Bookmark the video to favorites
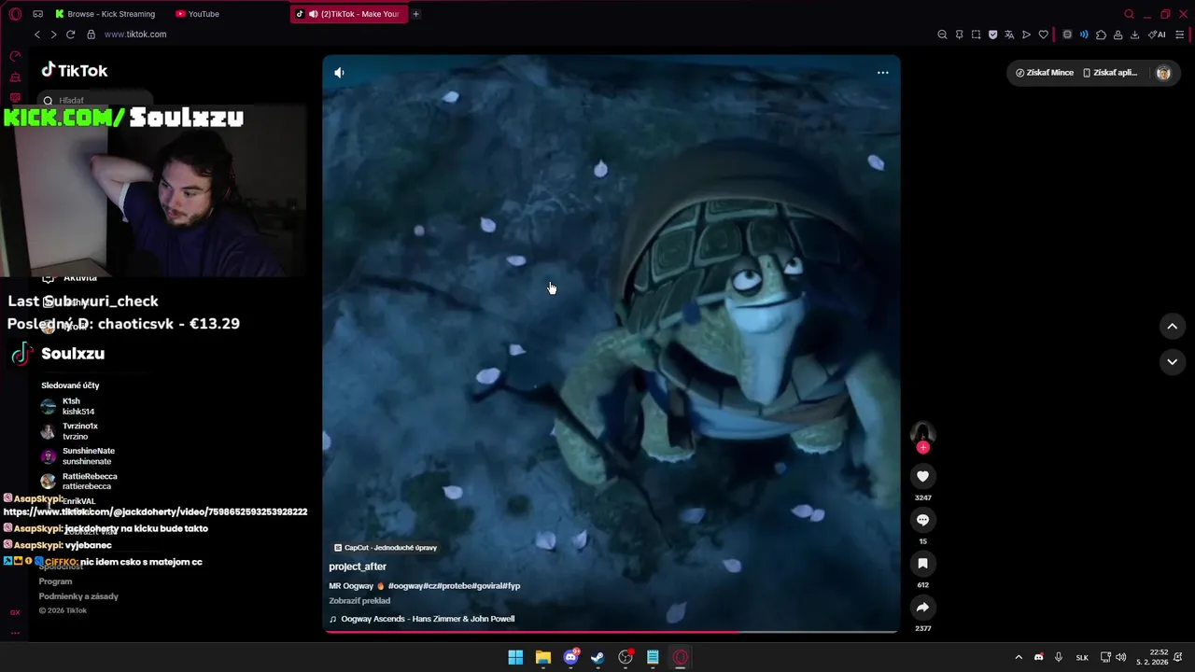Viewport: 1195px width, 672px height. pos(922,564)
